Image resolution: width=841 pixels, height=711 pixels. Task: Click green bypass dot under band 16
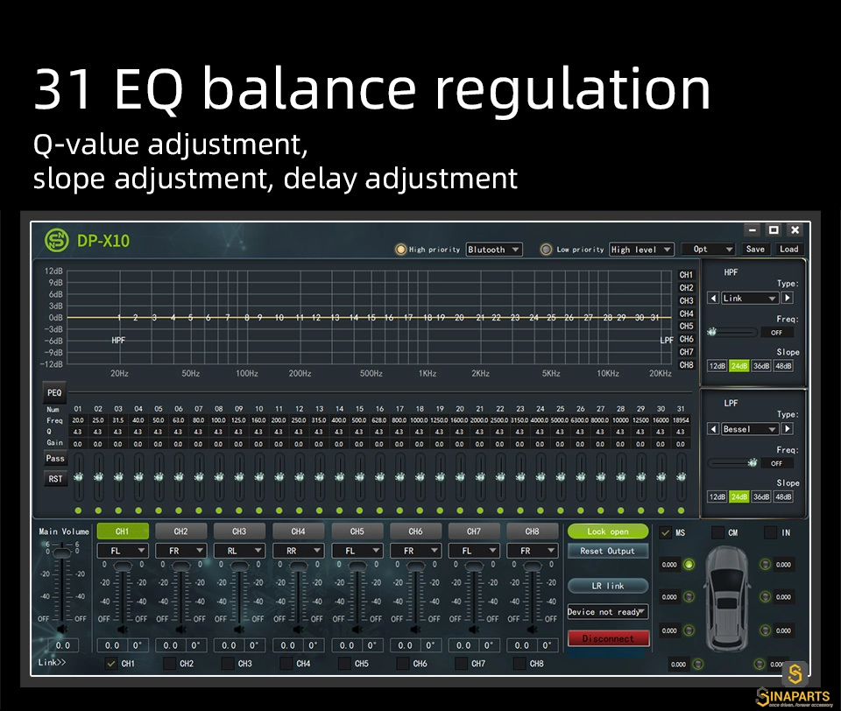point(379,510)
